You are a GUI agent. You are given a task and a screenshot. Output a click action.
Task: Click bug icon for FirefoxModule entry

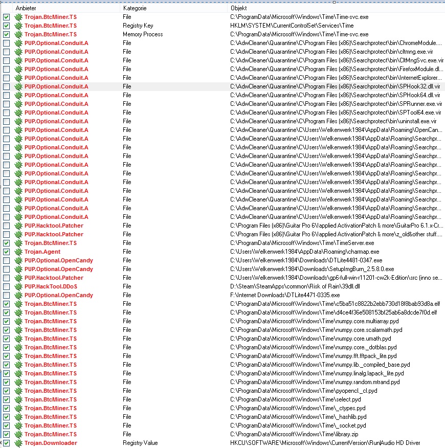pyautogui.click(x=18, y=69)
